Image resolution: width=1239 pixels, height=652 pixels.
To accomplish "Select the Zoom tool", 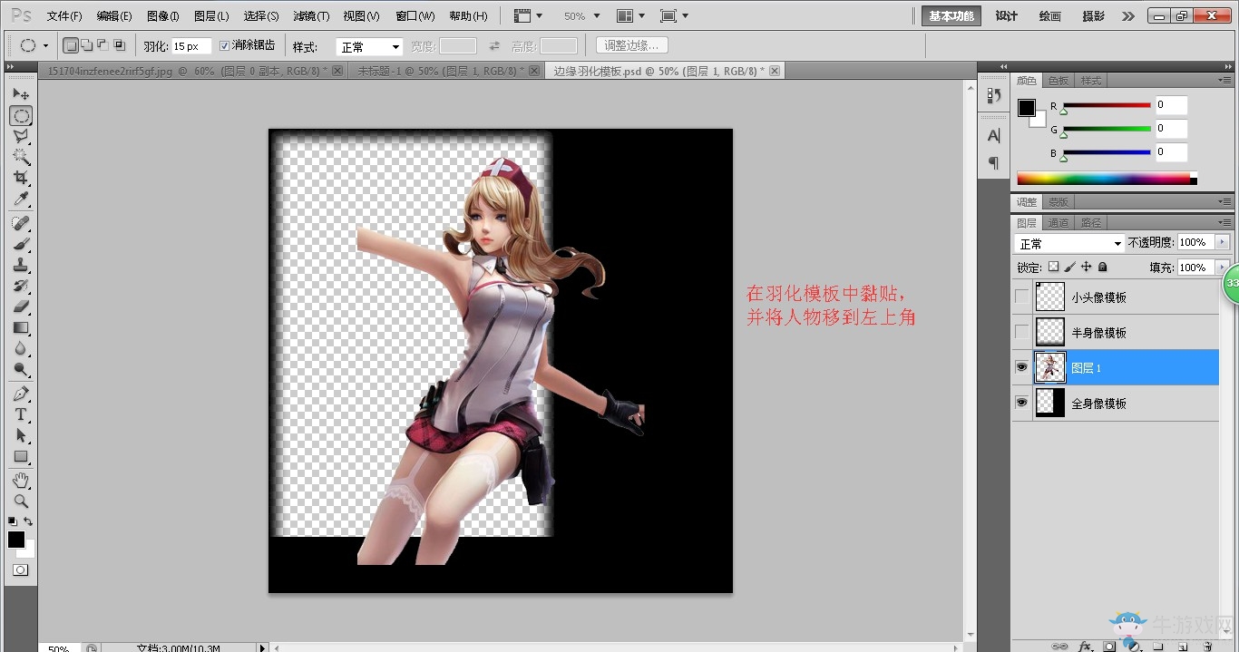I will (x=21, y=501).
